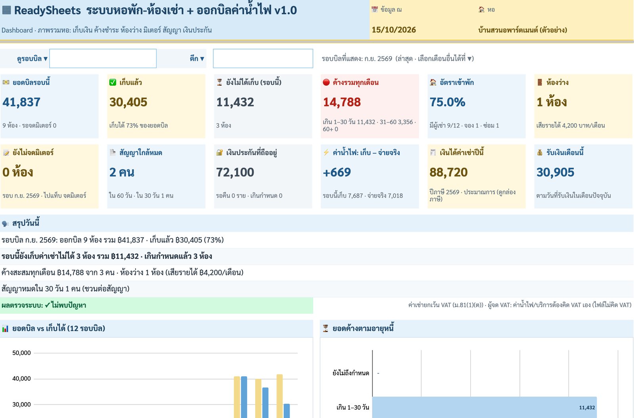Screen dimensions: 634x418
Task: Click the line ค้างสะสมทุกเดือน ฿14,788 จาก 3 คน
Action: [x=122, y=273]
